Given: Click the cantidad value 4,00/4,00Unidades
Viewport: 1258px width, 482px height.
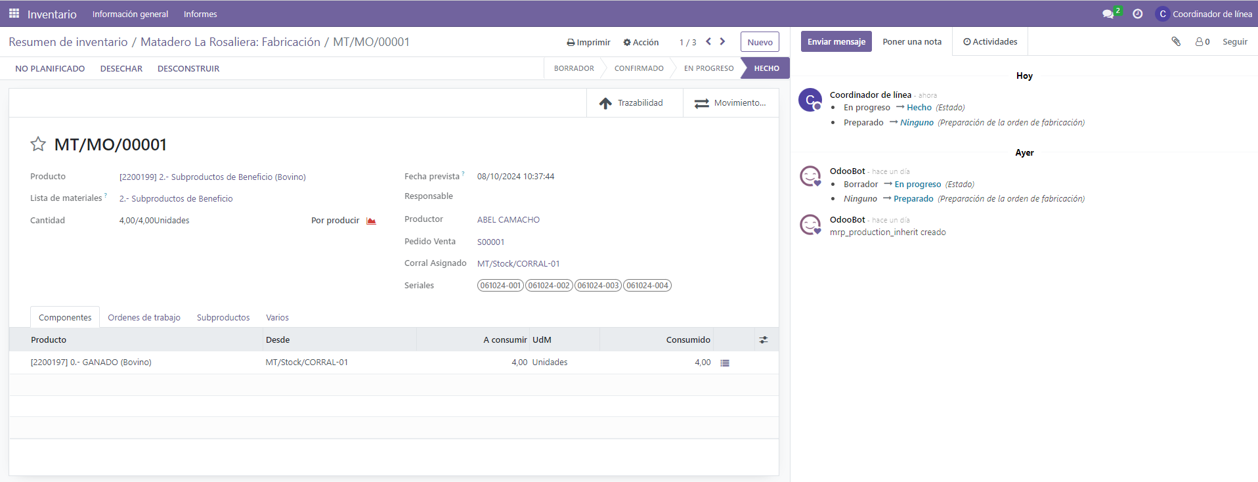Looking at the screenshot, I should (x=154, y=221).
